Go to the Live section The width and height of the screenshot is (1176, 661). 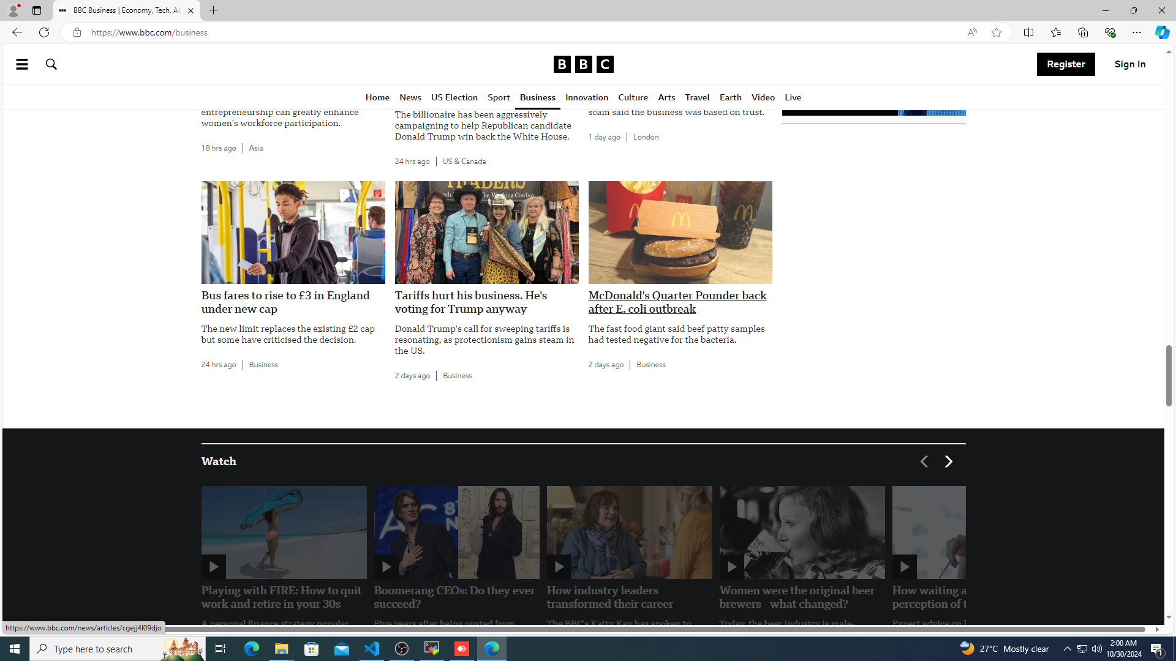tap(793, 97)
